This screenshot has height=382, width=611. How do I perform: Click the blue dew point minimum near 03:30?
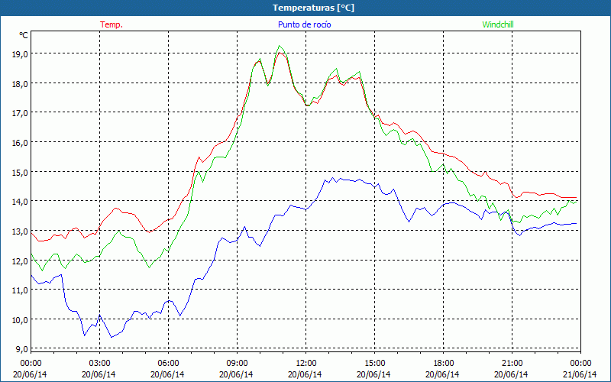click(112, 337)
